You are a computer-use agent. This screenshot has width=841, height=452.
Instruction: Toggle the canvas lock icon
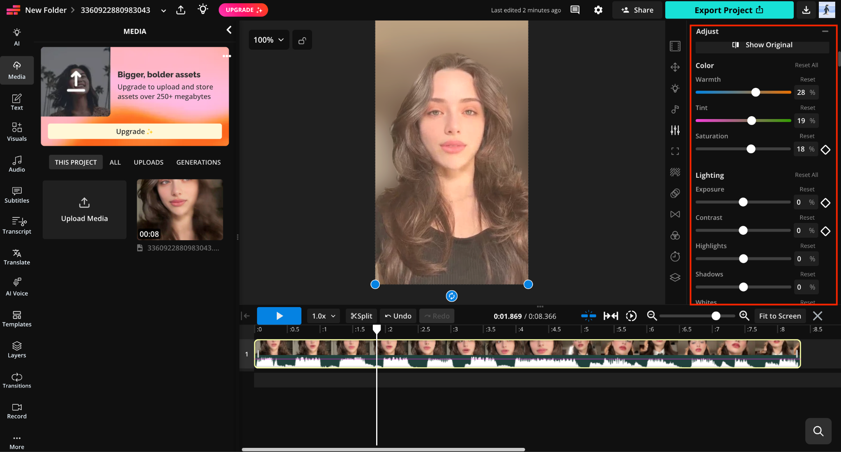302,40
